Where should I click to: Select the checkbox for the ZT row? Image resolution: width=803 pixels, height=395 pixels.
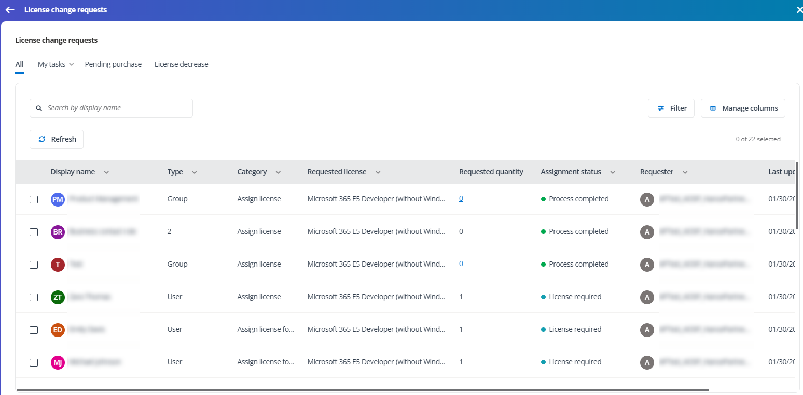[34, 297]
